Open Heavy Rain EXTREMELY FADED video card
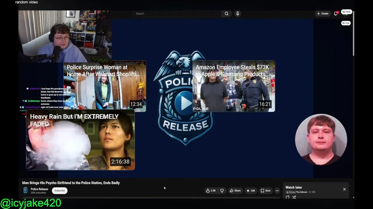Image resolution: width=373 pixels, height=209 pixels. (80, 140)
